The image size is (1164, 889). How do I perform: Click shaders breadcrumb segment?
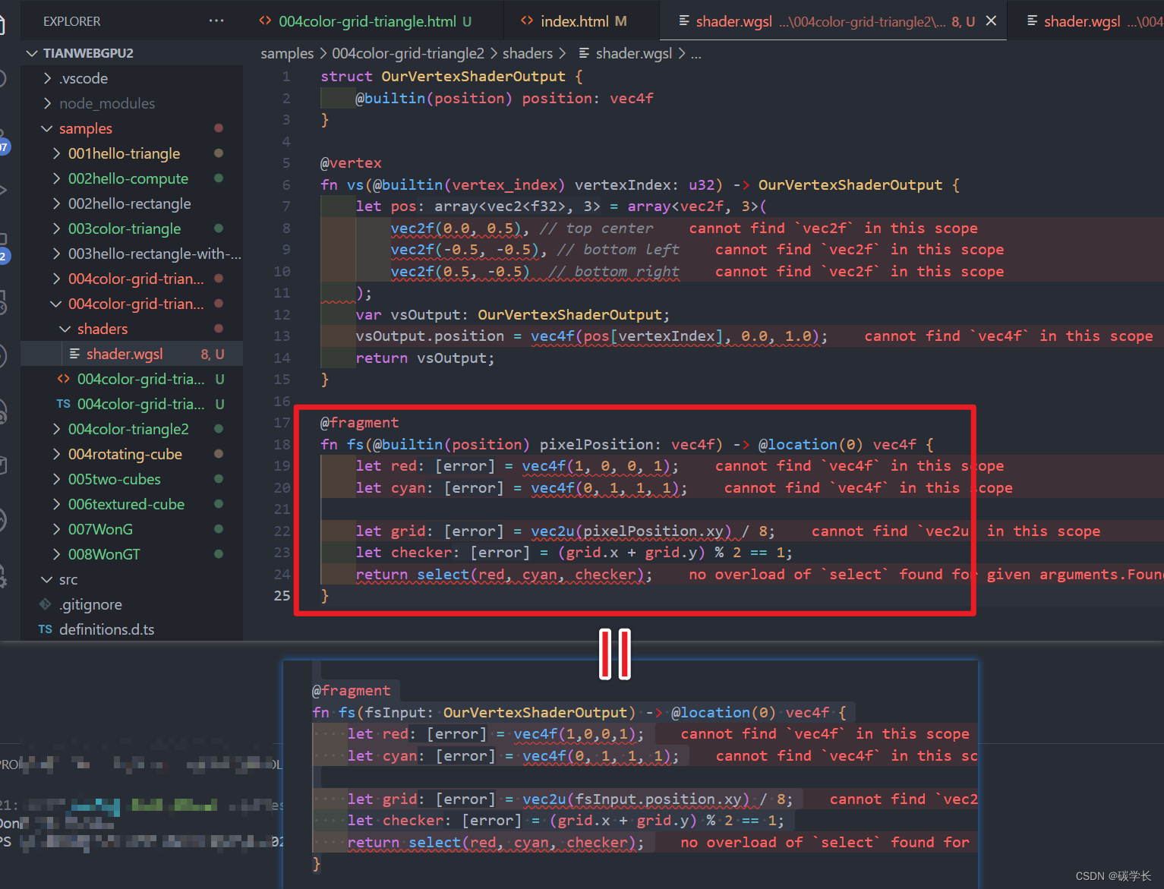[x=528, y=53]
